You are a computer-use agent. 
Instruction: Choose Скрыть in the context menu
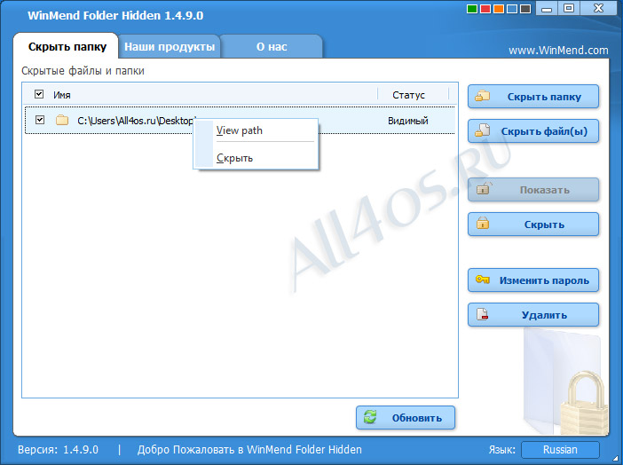[x=256, y=158]
